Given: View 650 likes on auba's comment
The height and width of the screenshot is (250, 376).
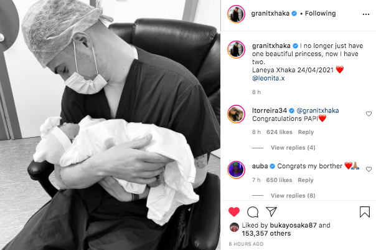Looking at the screenshot, I should click(279, 180).
